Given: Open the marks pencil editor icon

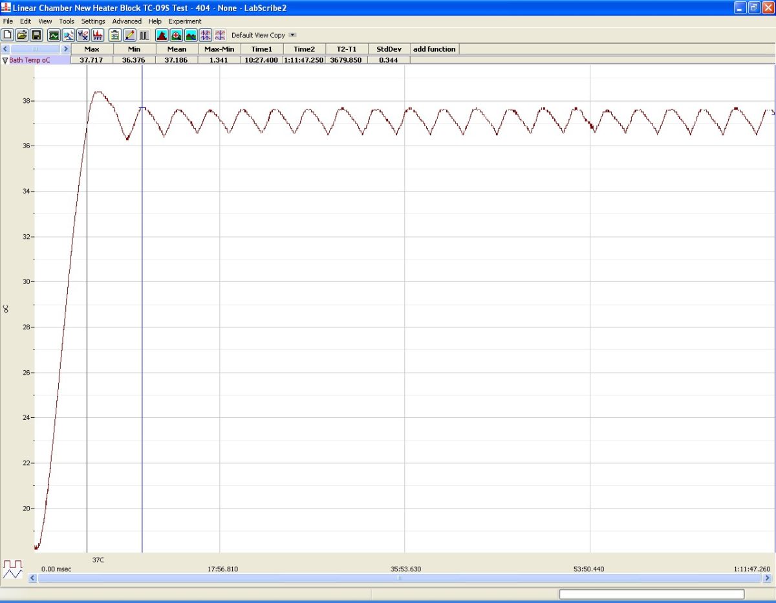Looking at the screenshot, I should click(129, 35).
